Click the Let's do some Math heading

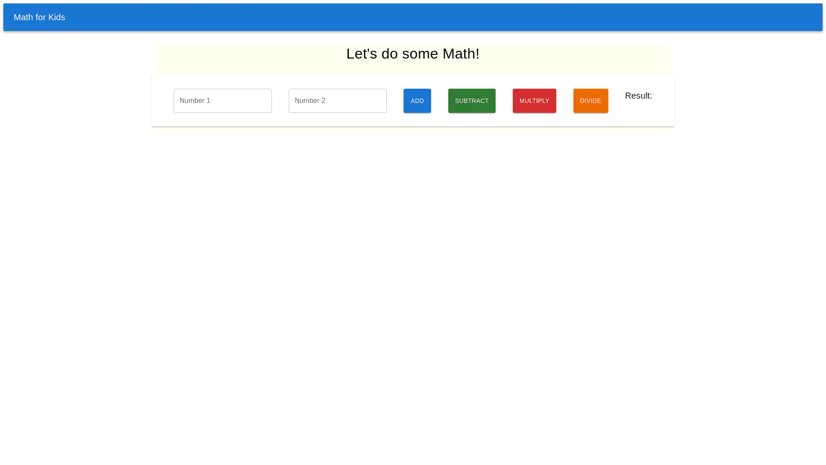[x=412, y=54]
